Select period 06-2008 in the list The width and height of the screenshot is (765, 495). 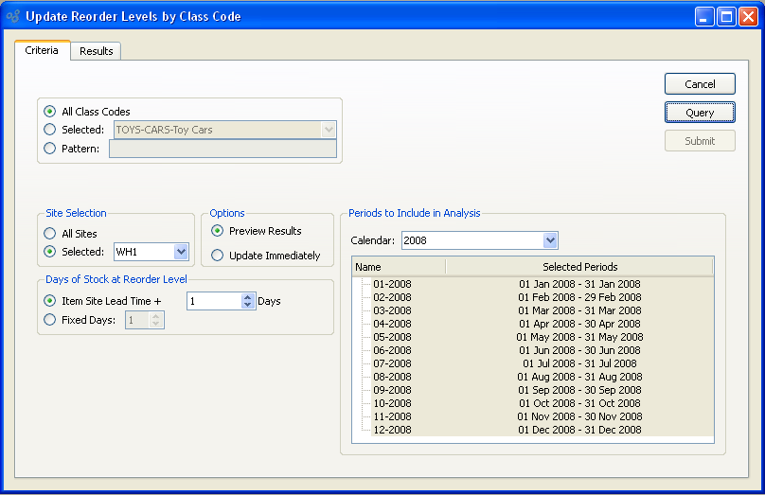coord(392,350)
